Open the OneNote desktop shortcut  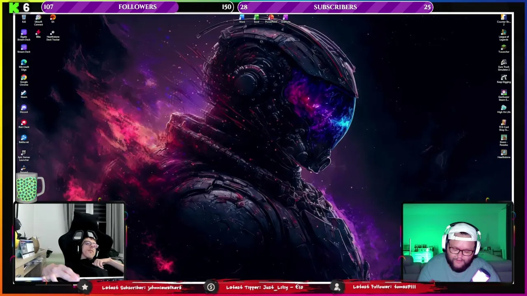click(285, 18)
